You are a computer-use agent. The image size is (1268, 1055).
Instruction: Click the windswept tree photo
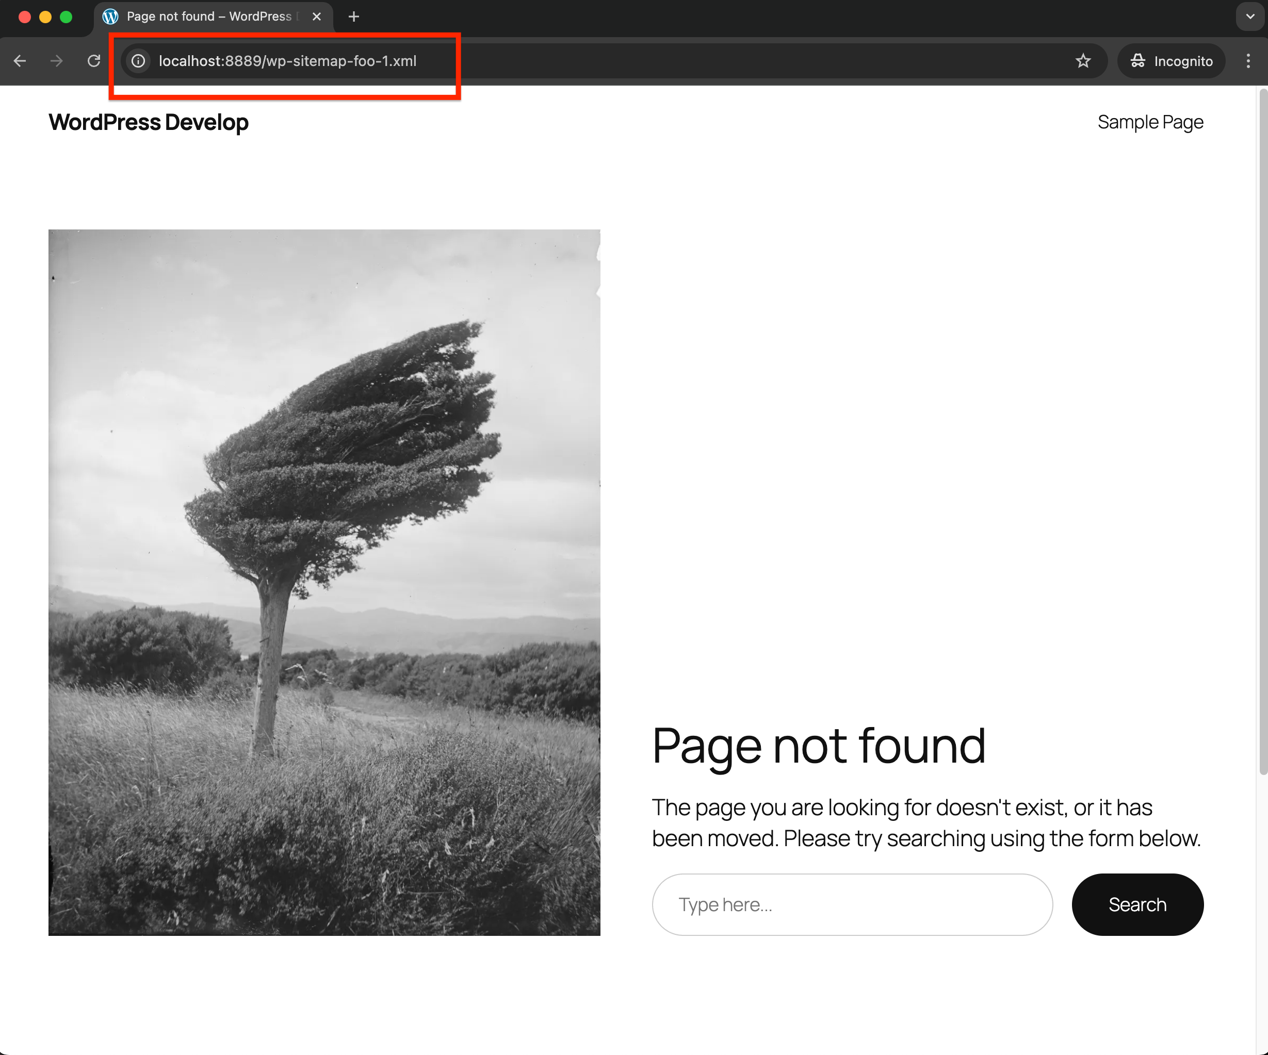pyautogui.click(x=324, y=582)
